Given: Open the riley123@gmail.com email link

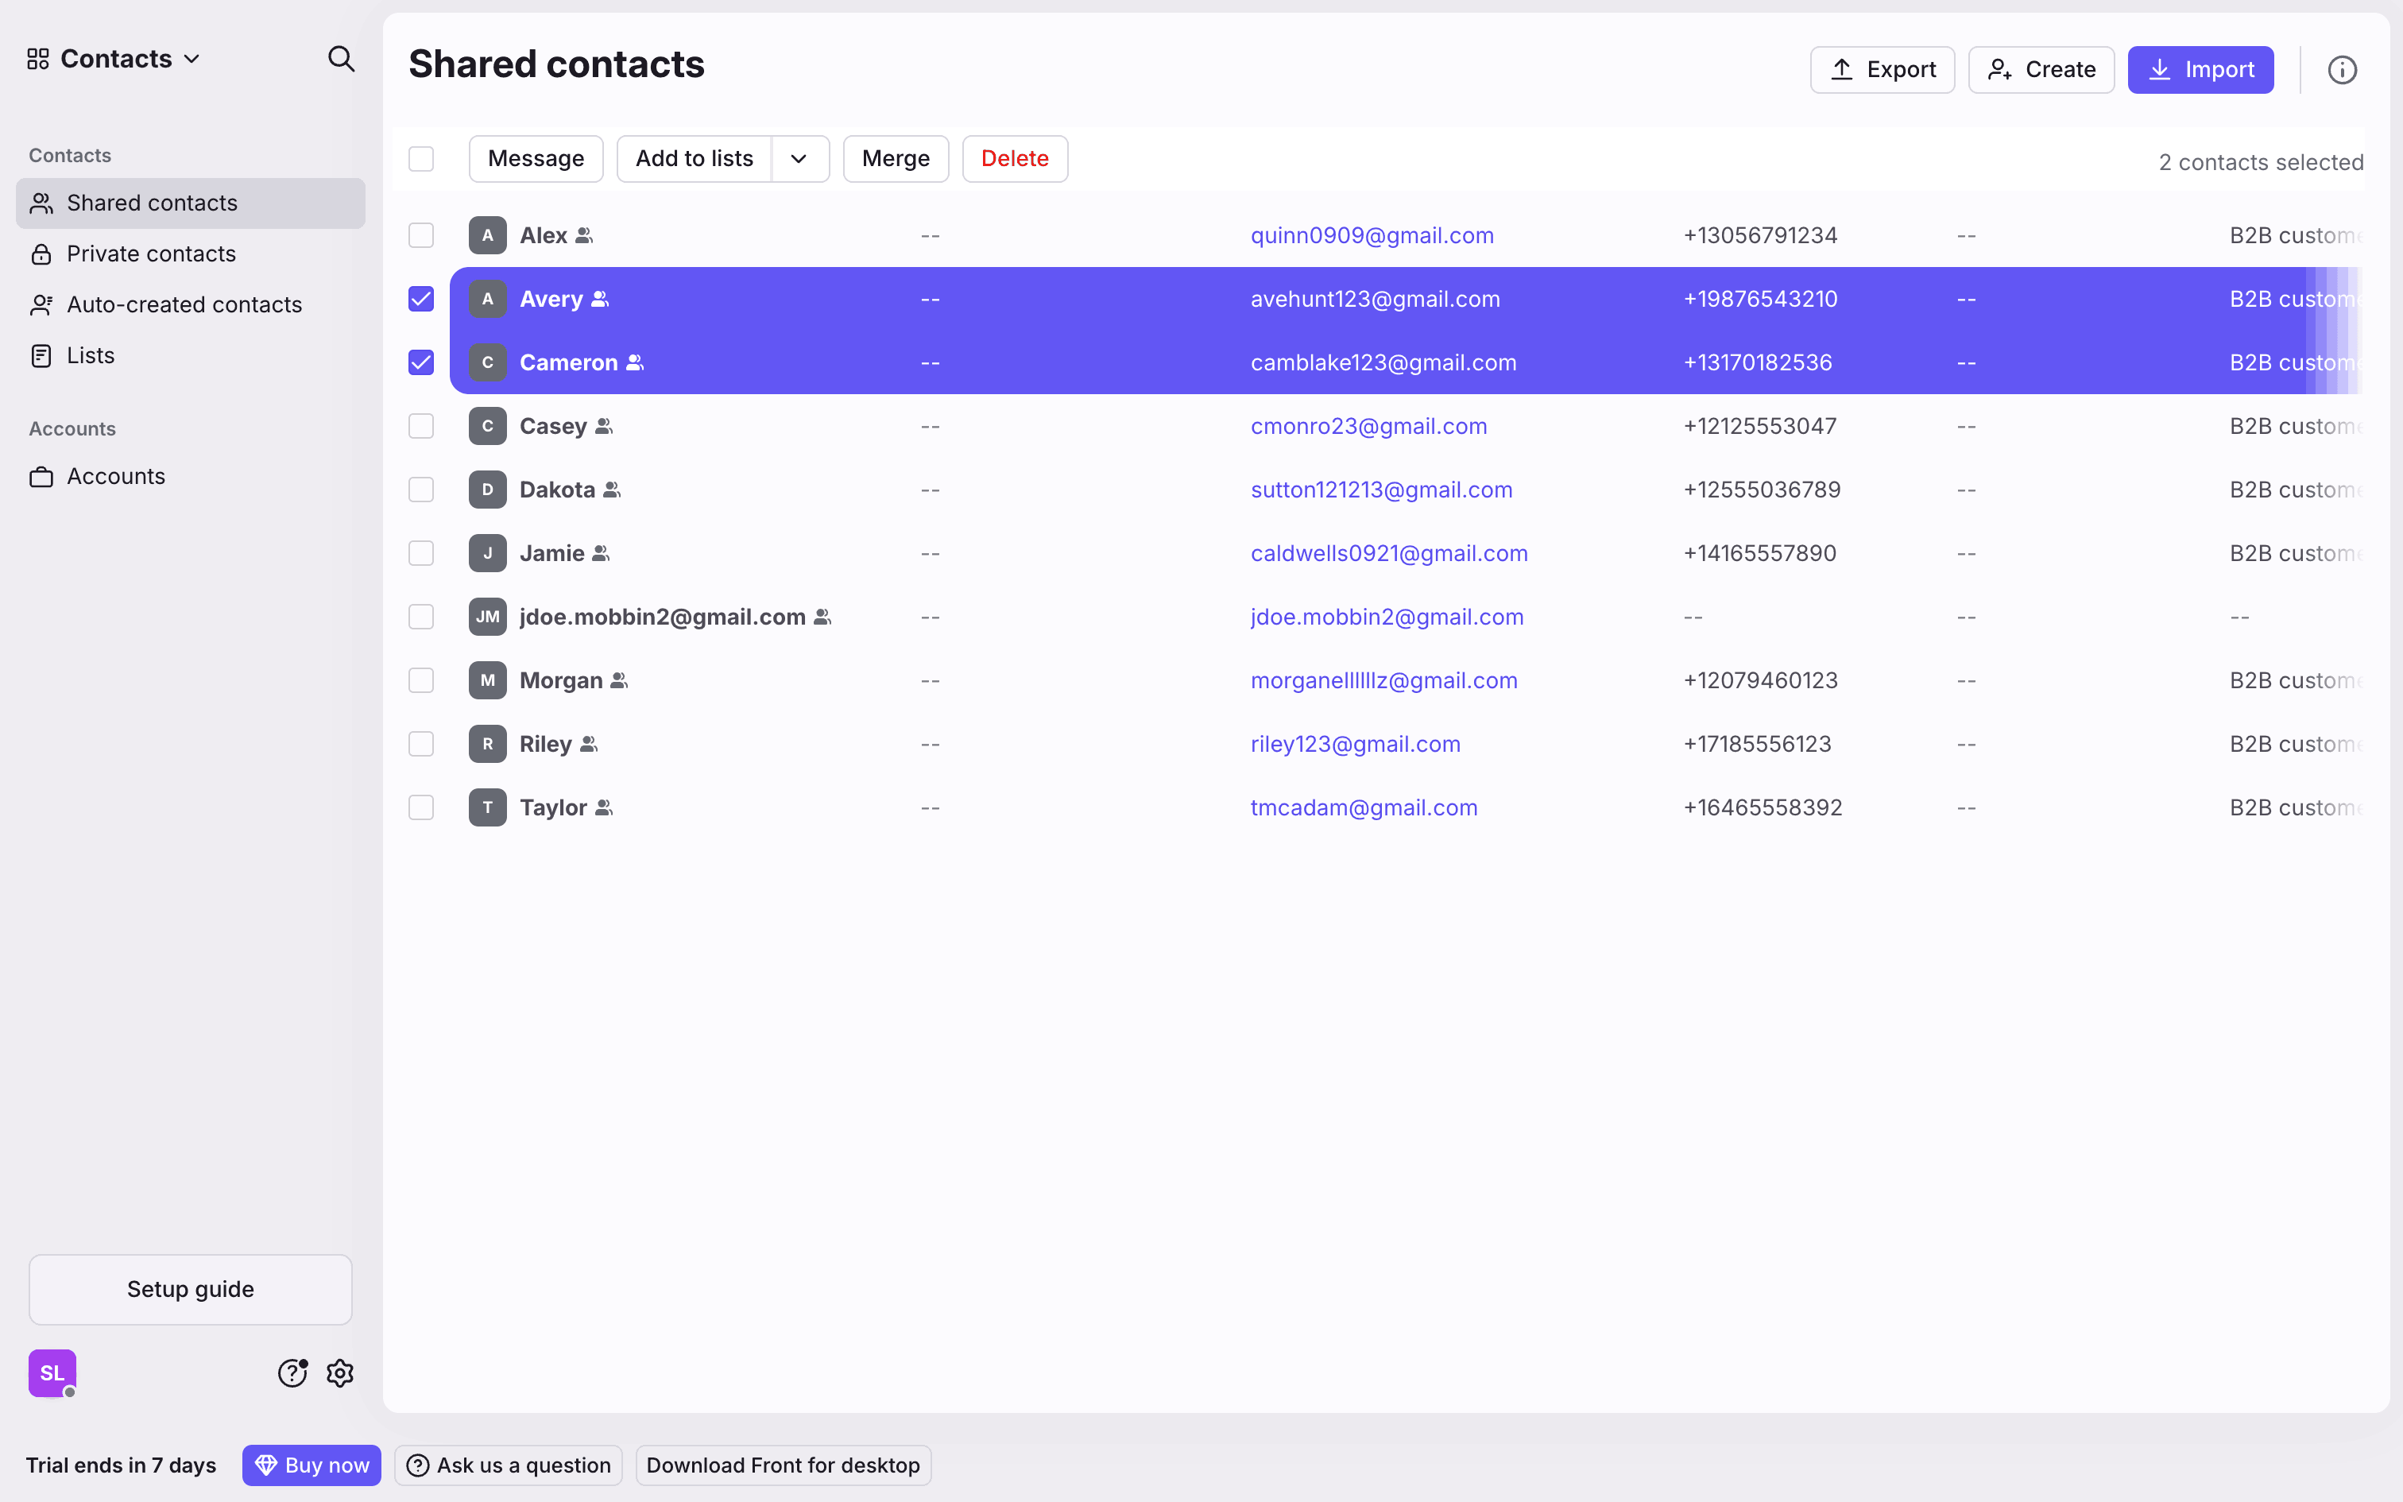Looking at the screenshot, I should (x=1354, y=744).
